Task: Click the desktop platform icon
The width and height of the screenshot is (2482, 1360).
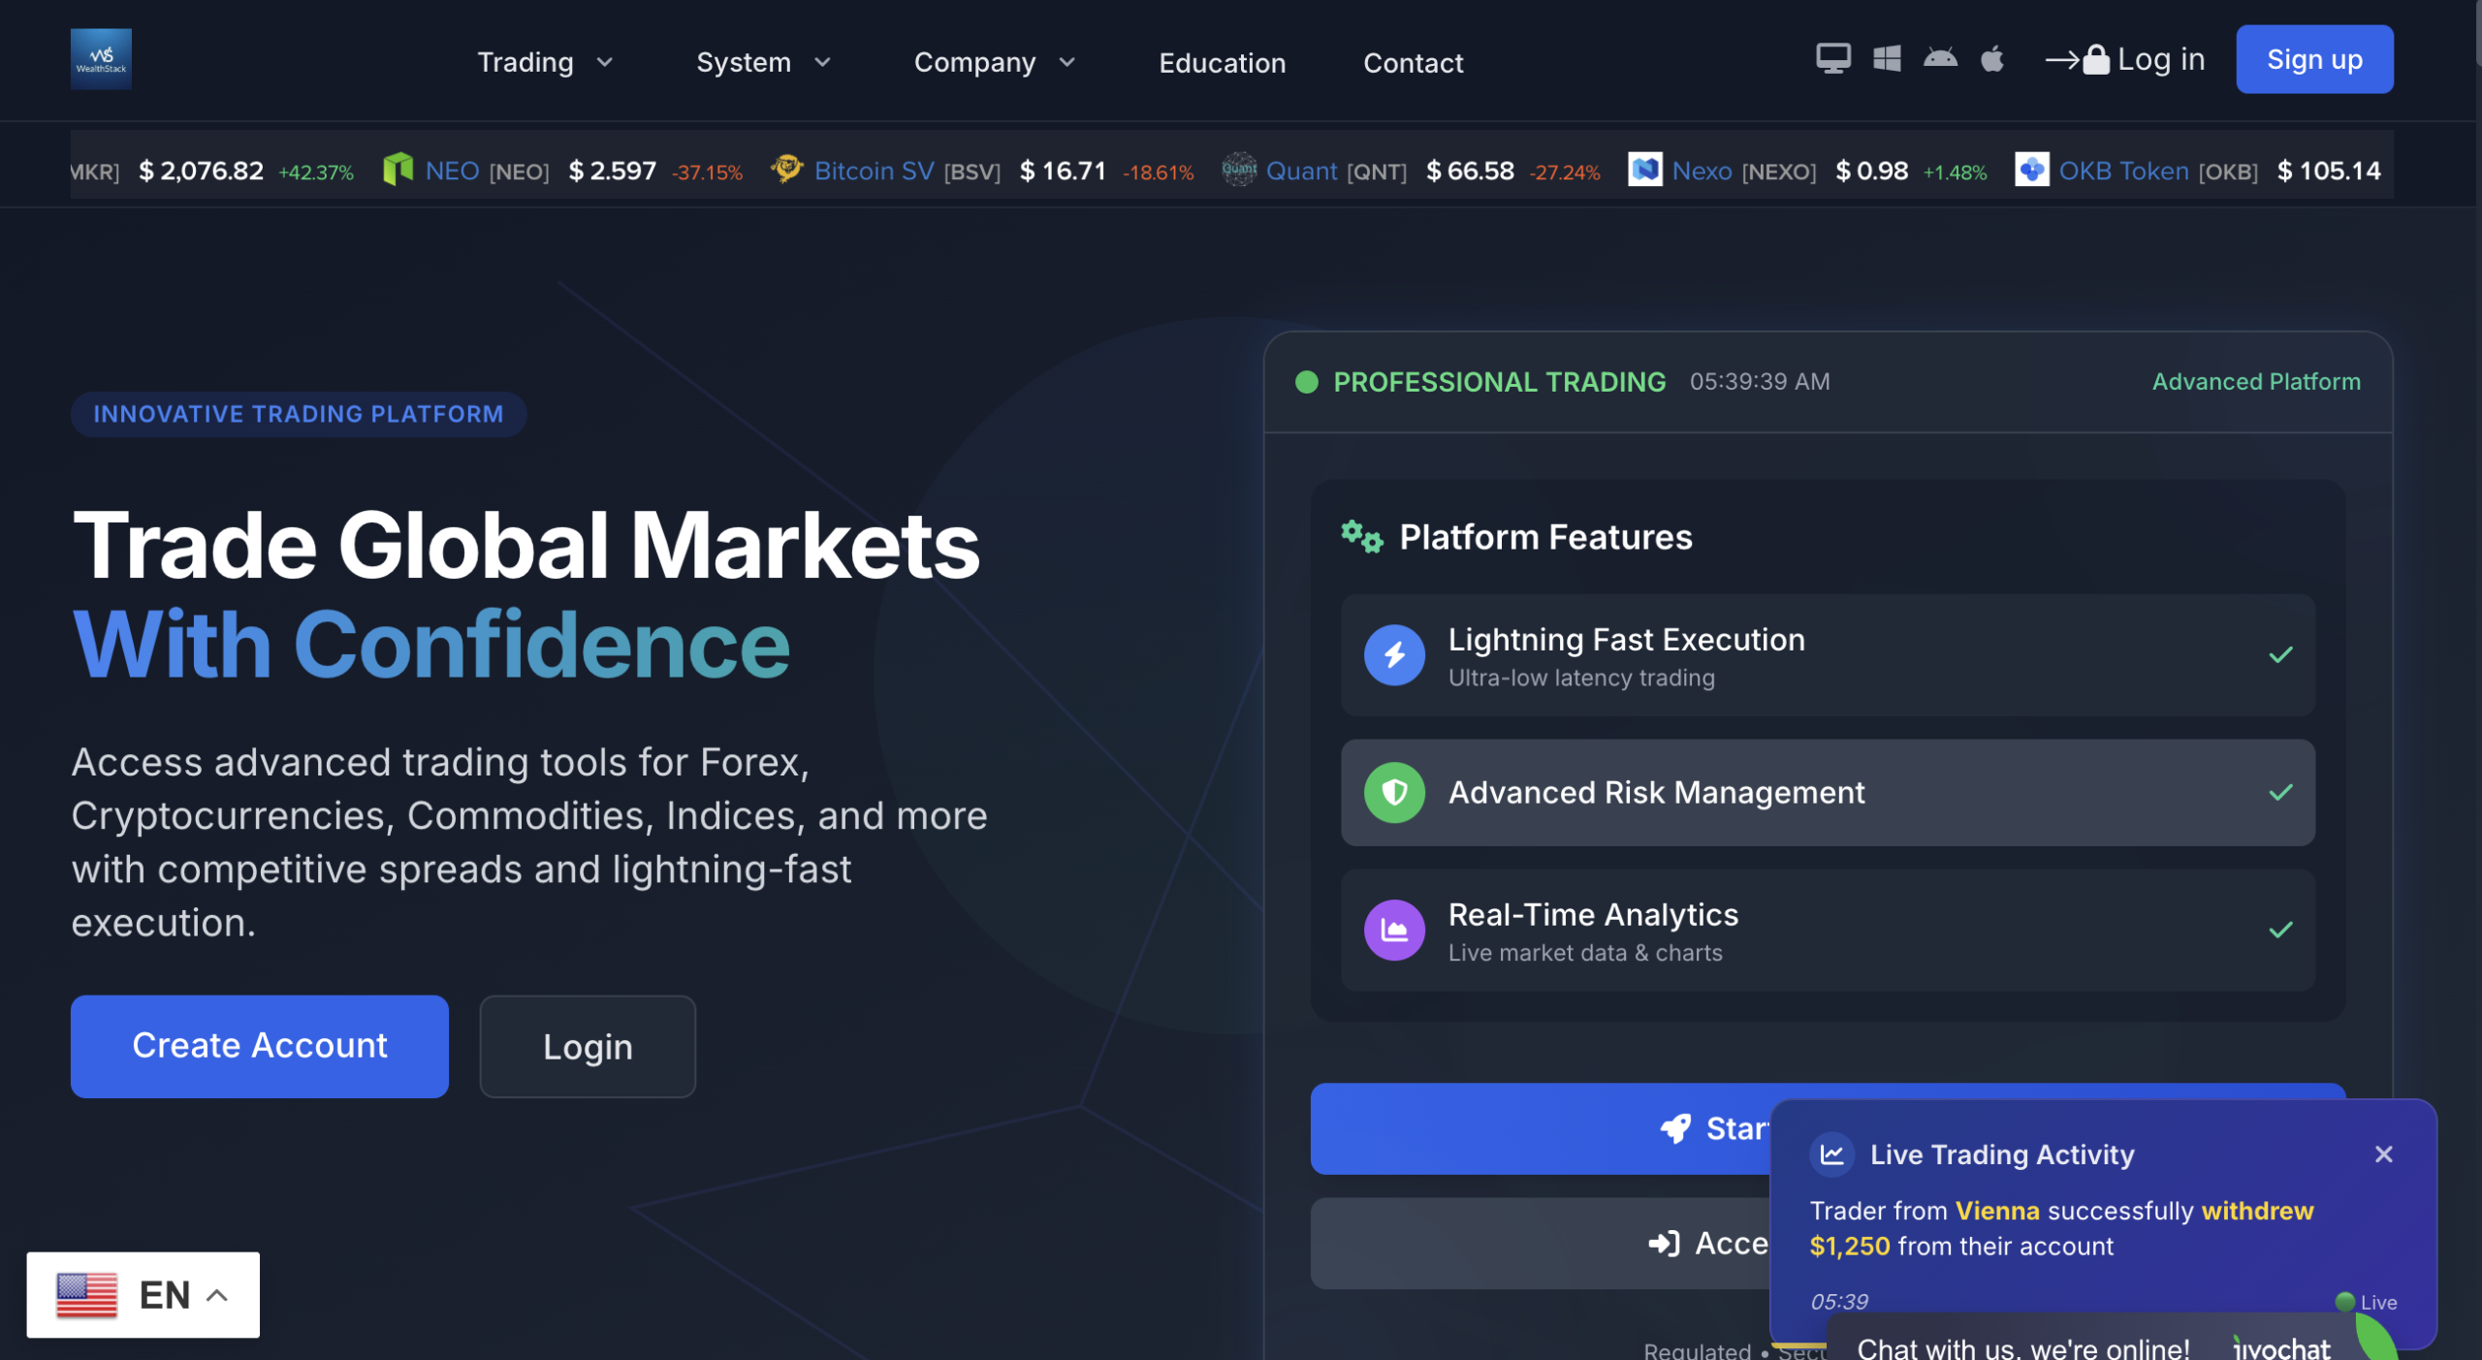Action: (x=1832, y=59)
